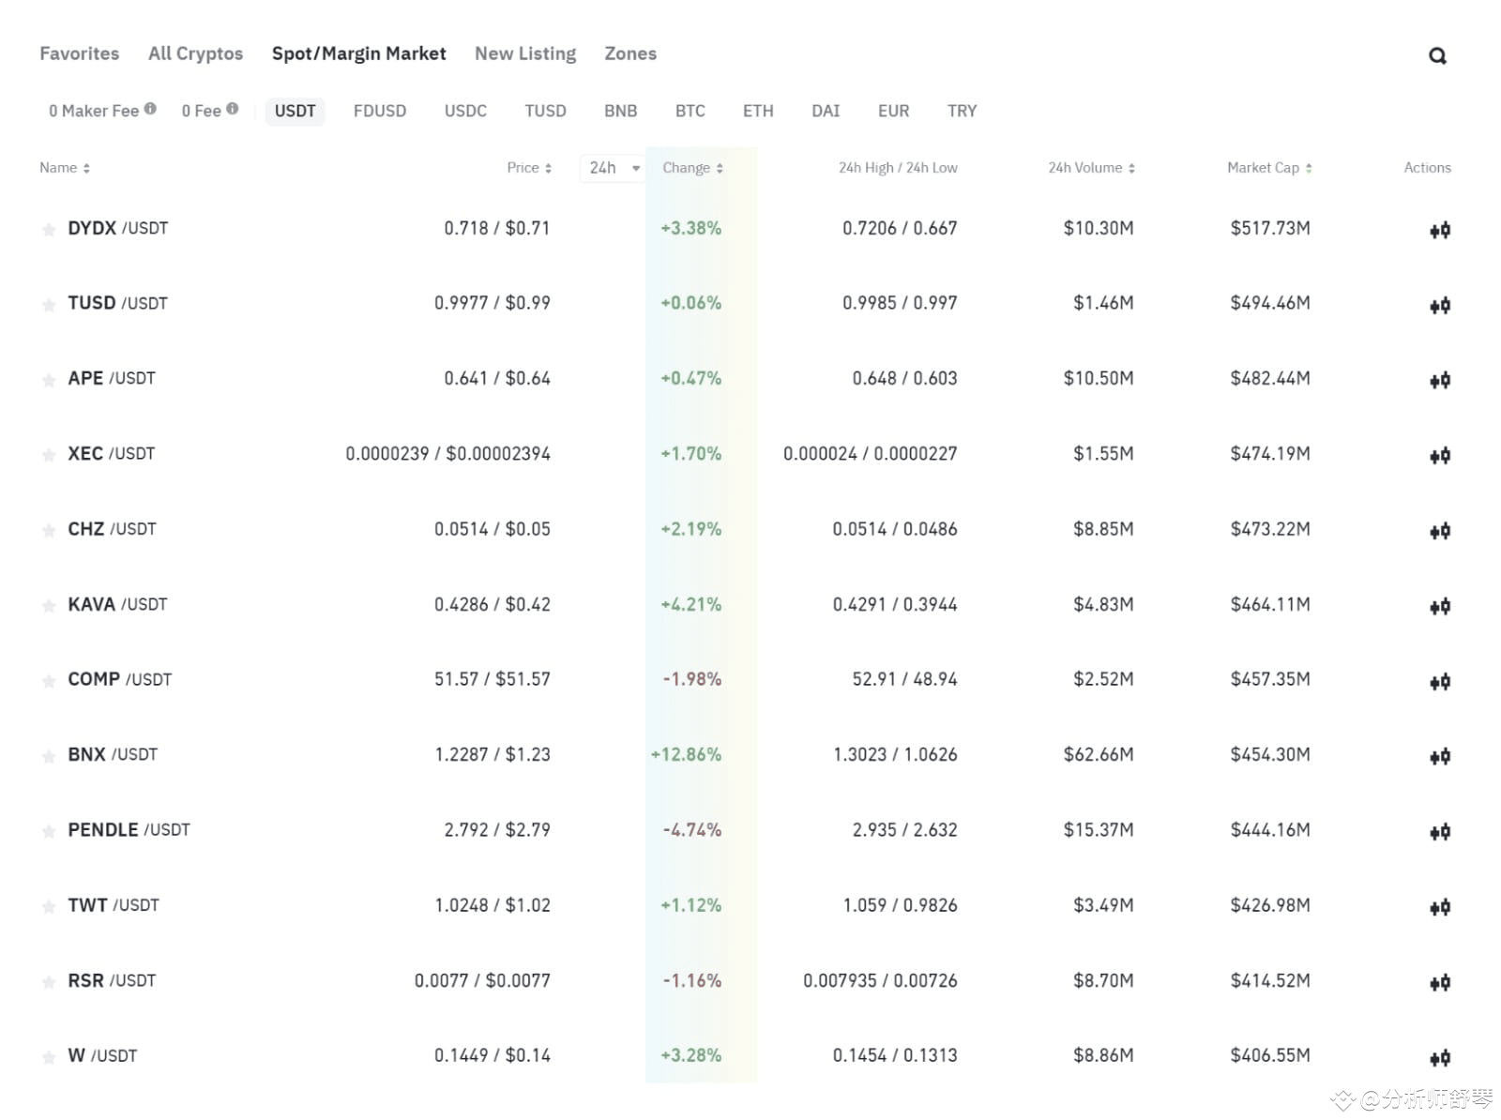Screen dimensions: 1501x1120
Task: Open trade chart icon for TUSD row
Action: 1440,305
